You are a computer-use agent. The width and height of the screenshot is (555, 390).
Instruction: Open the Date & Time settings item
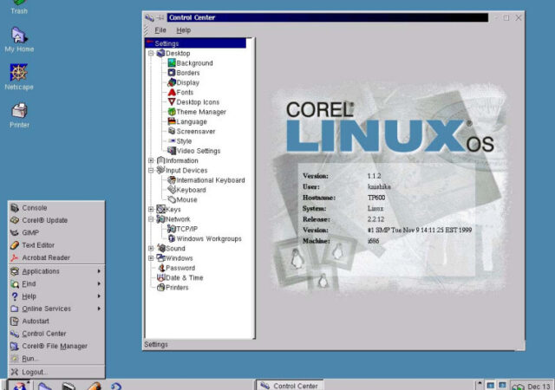pos(183,277)
